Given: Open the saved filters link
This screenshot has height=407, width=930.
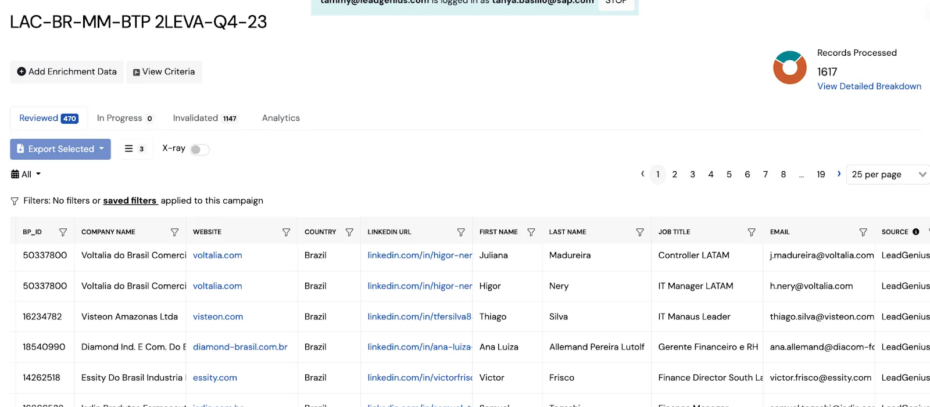Looking at the screenshot, I should tap(130, 201).
